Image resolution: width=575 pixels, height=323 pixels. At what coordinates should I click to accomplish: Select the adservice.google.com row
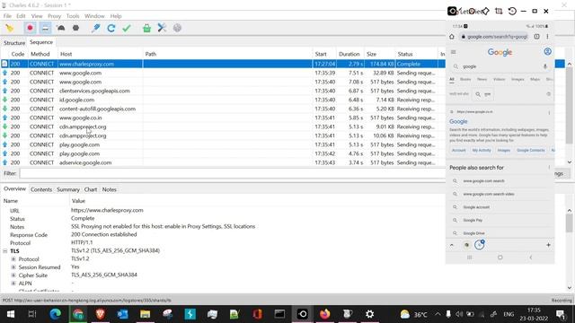click(x=223, y=162)
